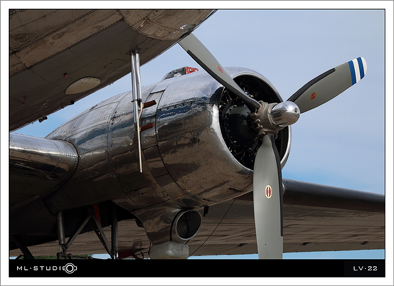Click the ML·STUDIO text in the footer
This screenshot has height=286, width=394.
[40, 269]
